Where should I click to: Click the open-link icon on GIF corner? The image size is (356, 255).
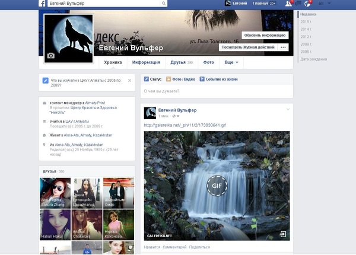click(283, 234)
